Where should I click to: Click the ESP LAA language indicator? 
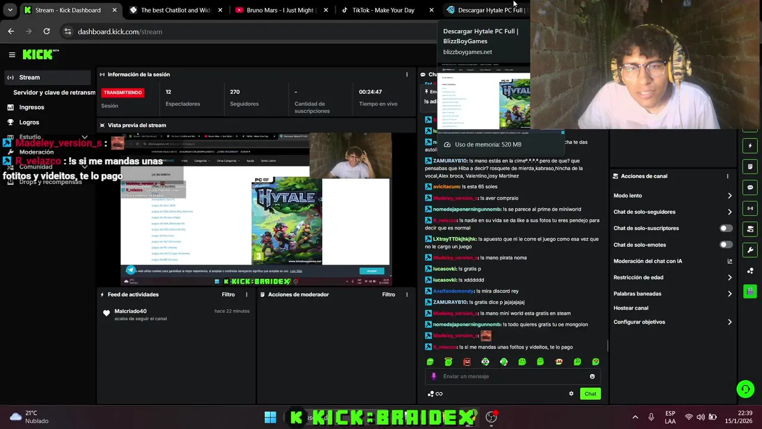[x=670, y=417]
